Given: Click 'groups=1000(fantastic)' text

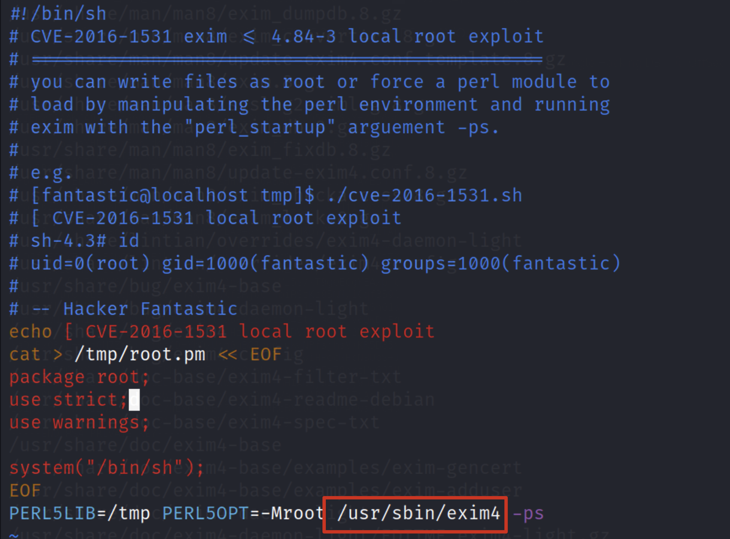Looking at the screenshot, I should 501,264.
